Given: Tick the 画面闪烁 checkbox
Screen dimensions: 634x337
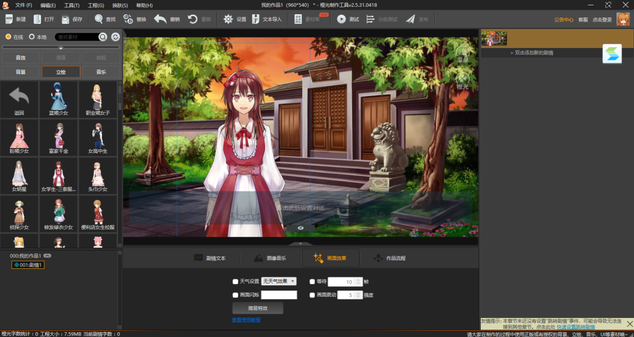Looking at the screenshot, I should tap(236, 295).
